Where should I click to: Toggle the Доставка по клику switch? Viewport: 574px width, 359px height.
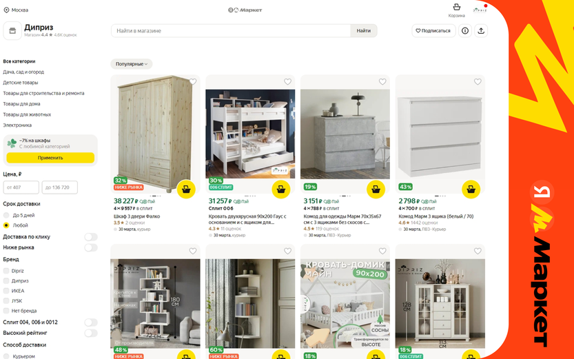[91, 237]
